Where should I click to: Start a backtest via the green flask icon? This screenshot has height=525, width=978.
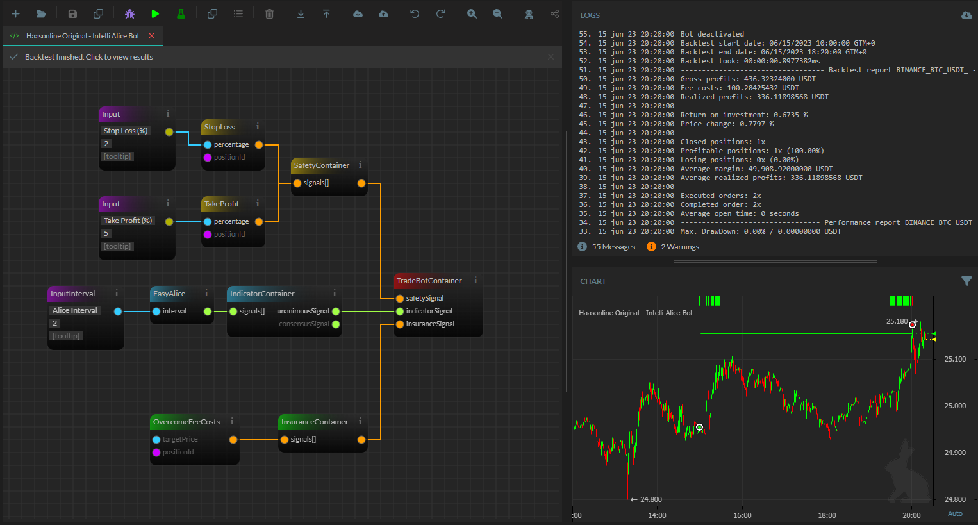180,13
